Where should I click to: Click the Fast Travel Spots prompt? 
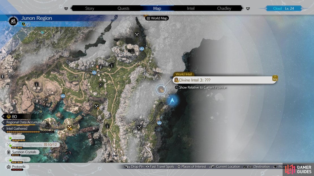(160, 167)
